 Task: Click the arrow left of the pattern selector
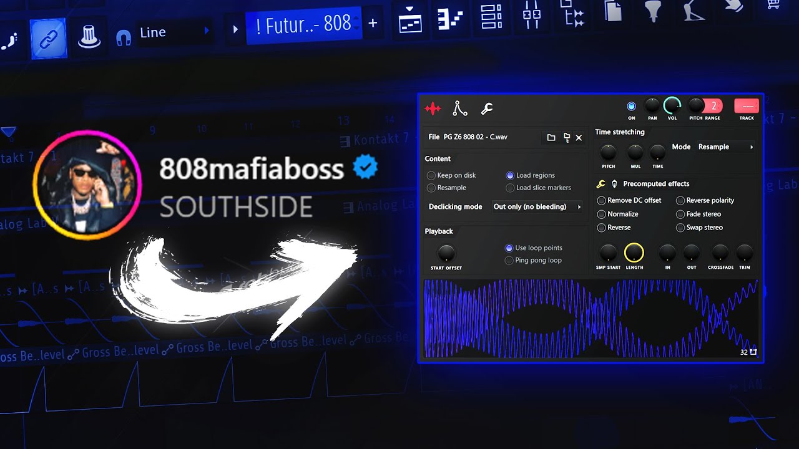[235, 29]
